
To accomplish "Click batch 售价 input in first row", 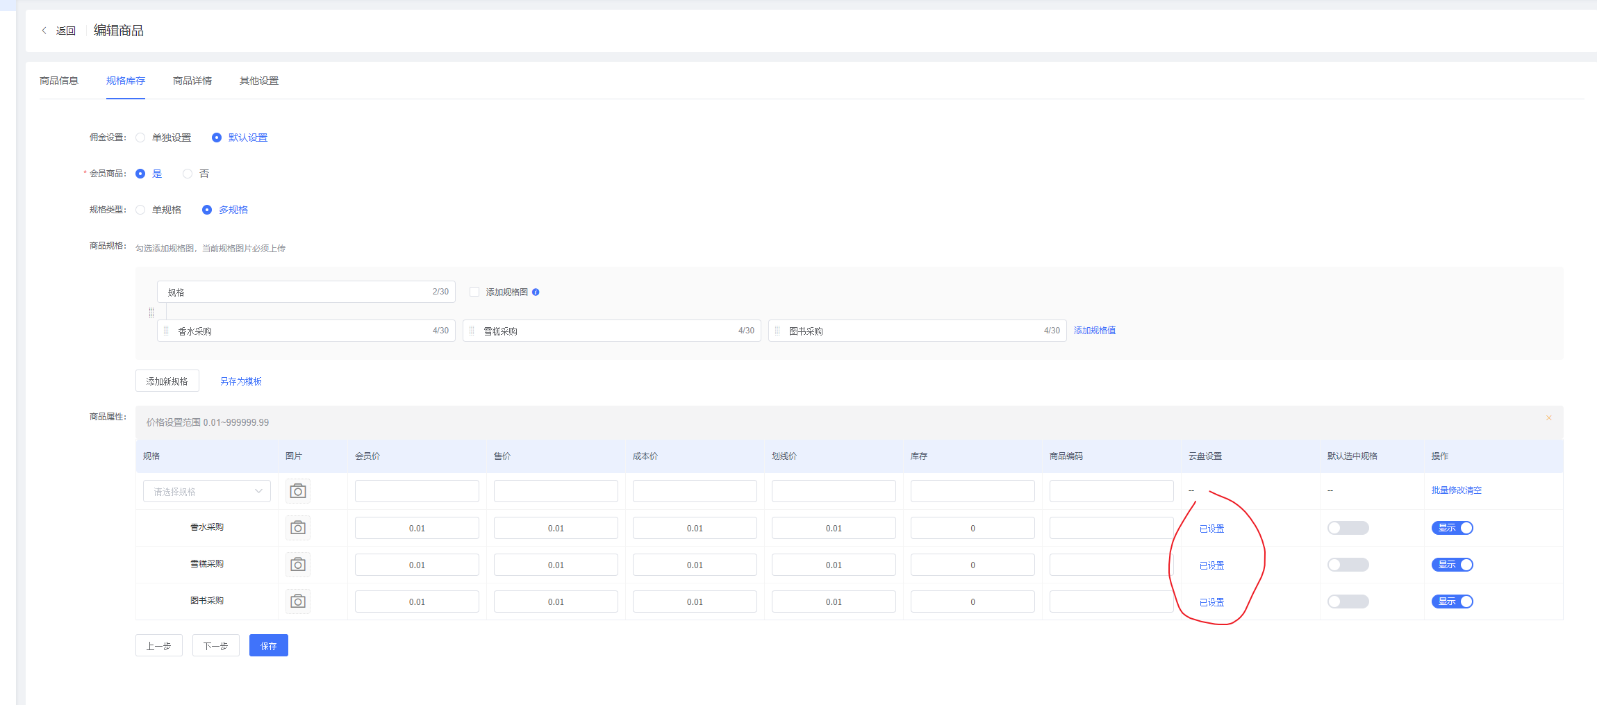I will [x=556, y=491].
